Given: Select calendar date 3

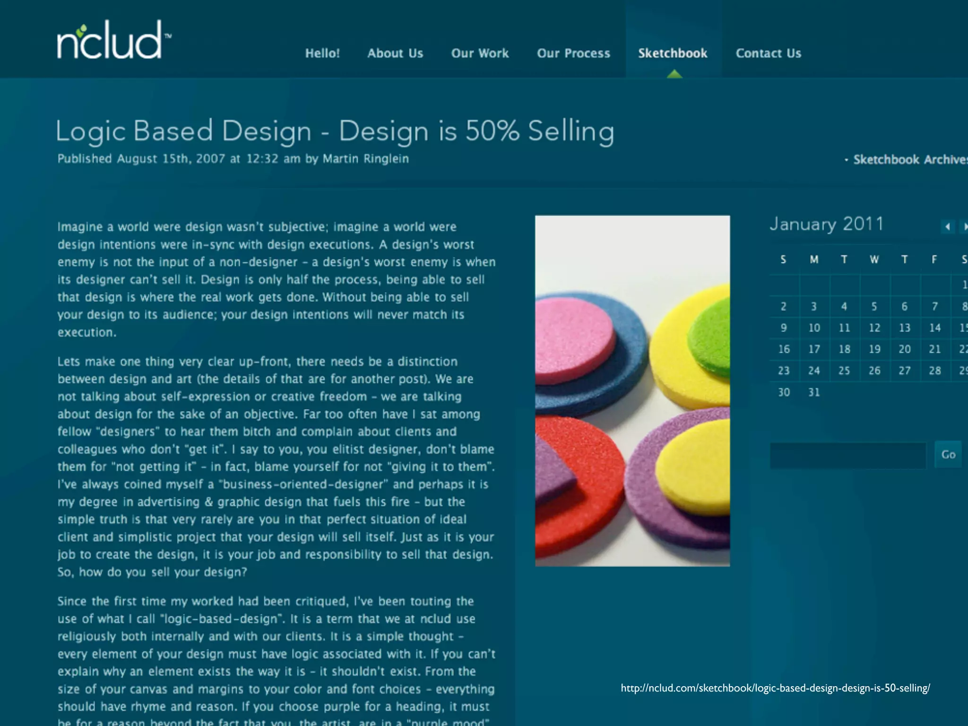Looking at the screenshot, I should 814,307.
